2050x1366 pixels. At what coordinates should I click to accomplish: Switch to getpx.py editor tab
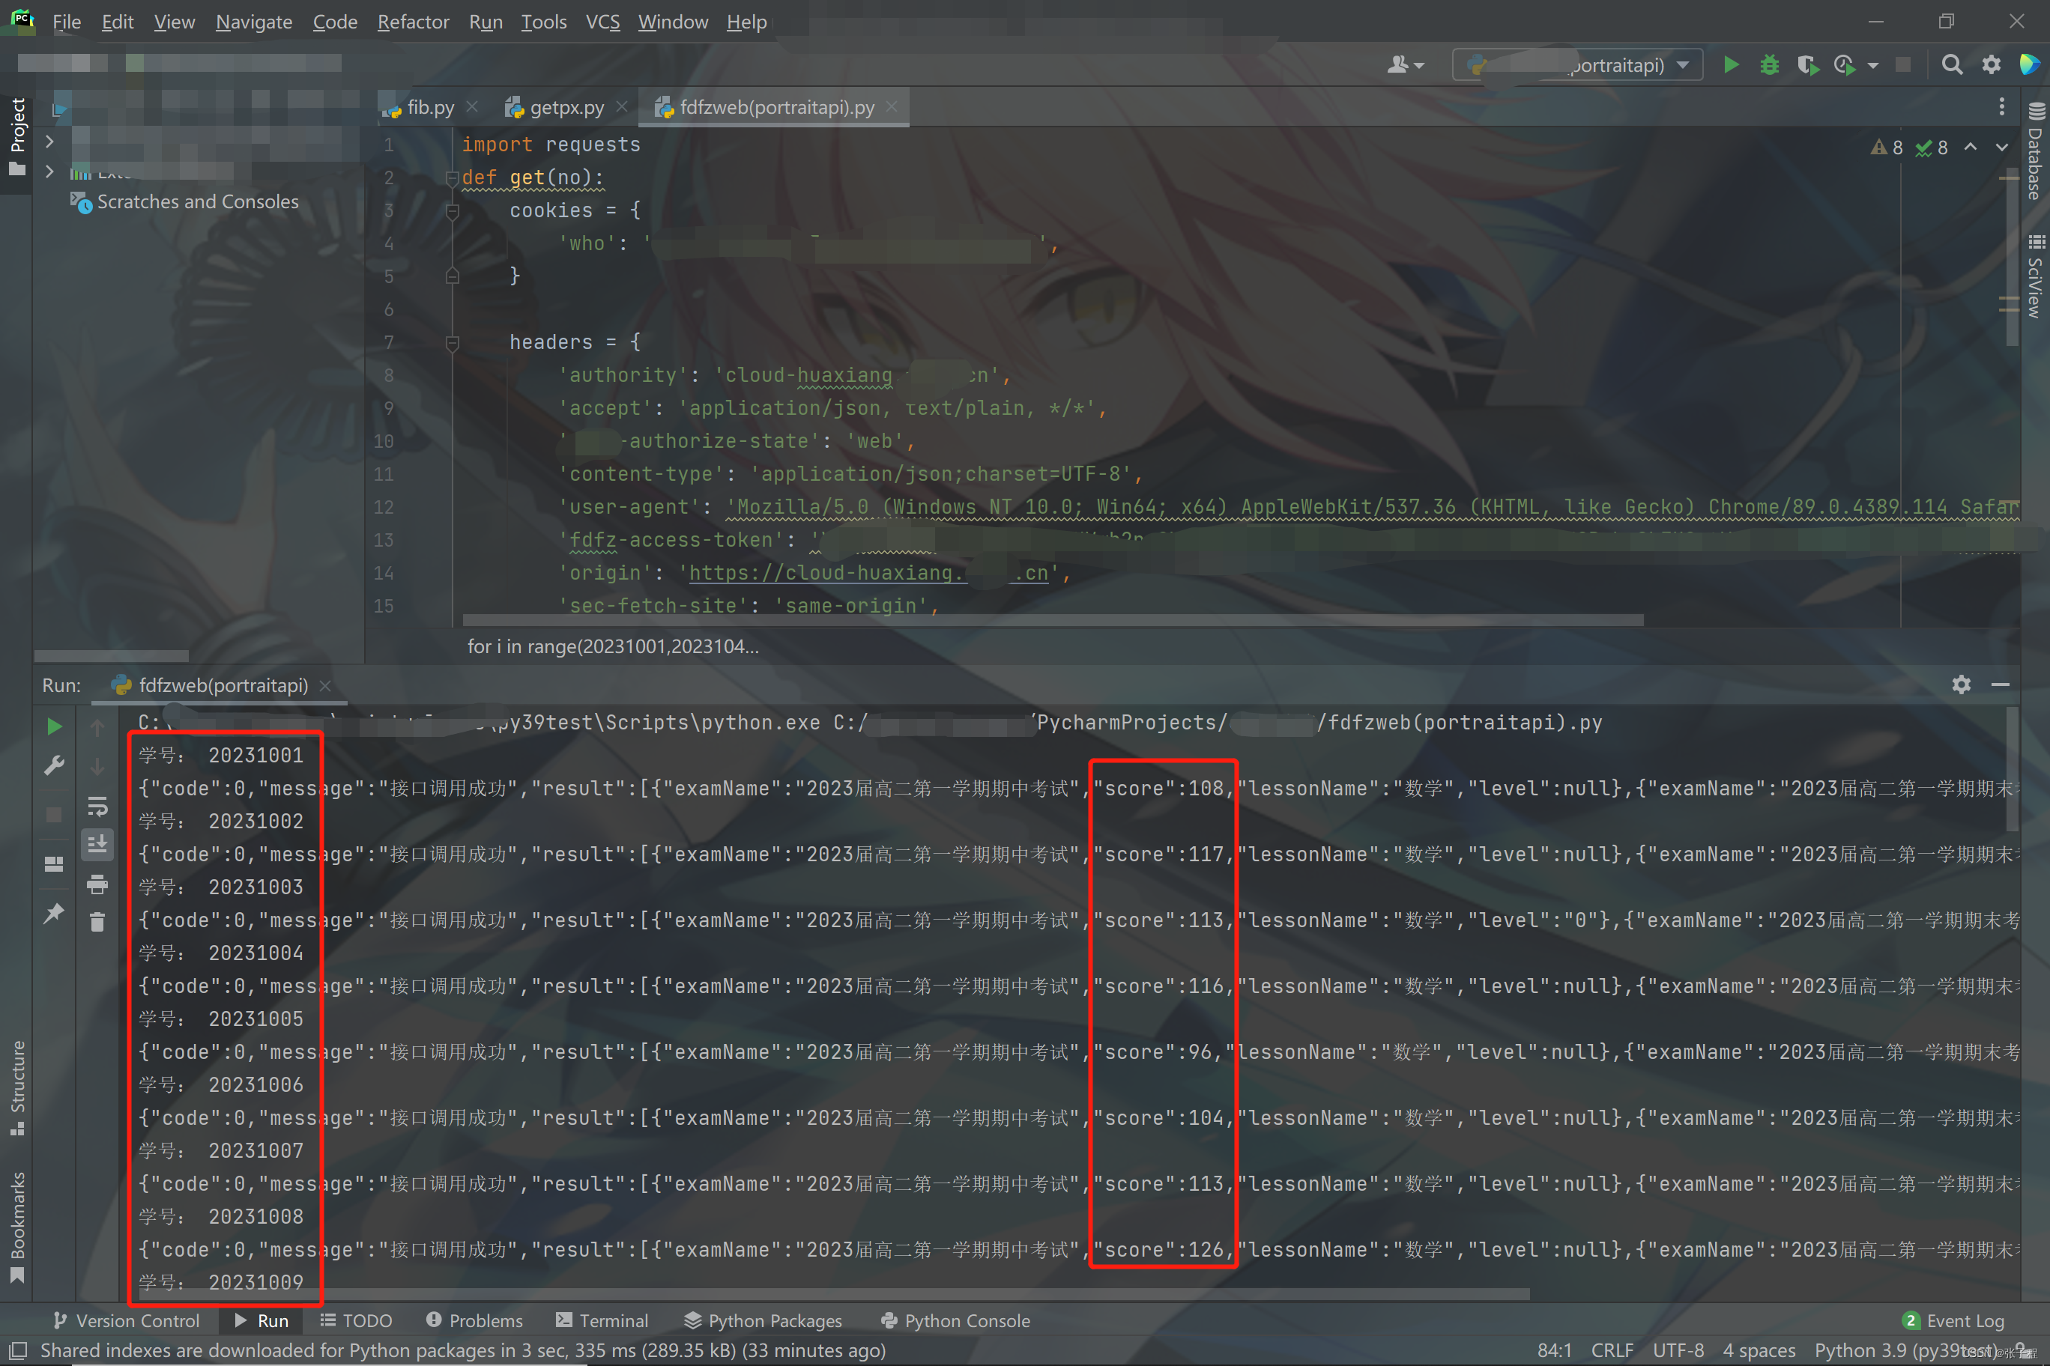tap(566, 107)
